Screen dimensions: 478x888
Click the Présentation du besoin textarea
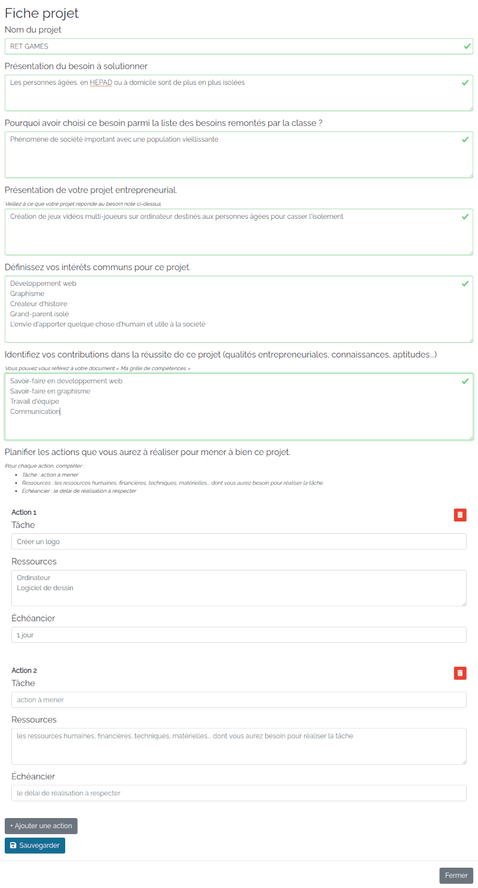tap(233, 96)
